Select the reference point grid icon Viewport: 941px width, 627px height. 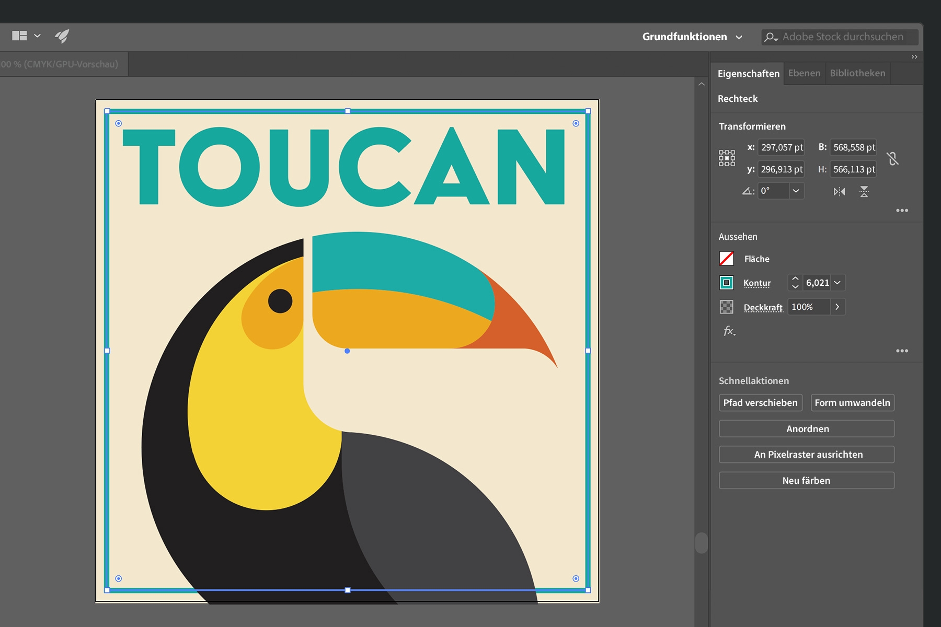(x=727, y=158)
